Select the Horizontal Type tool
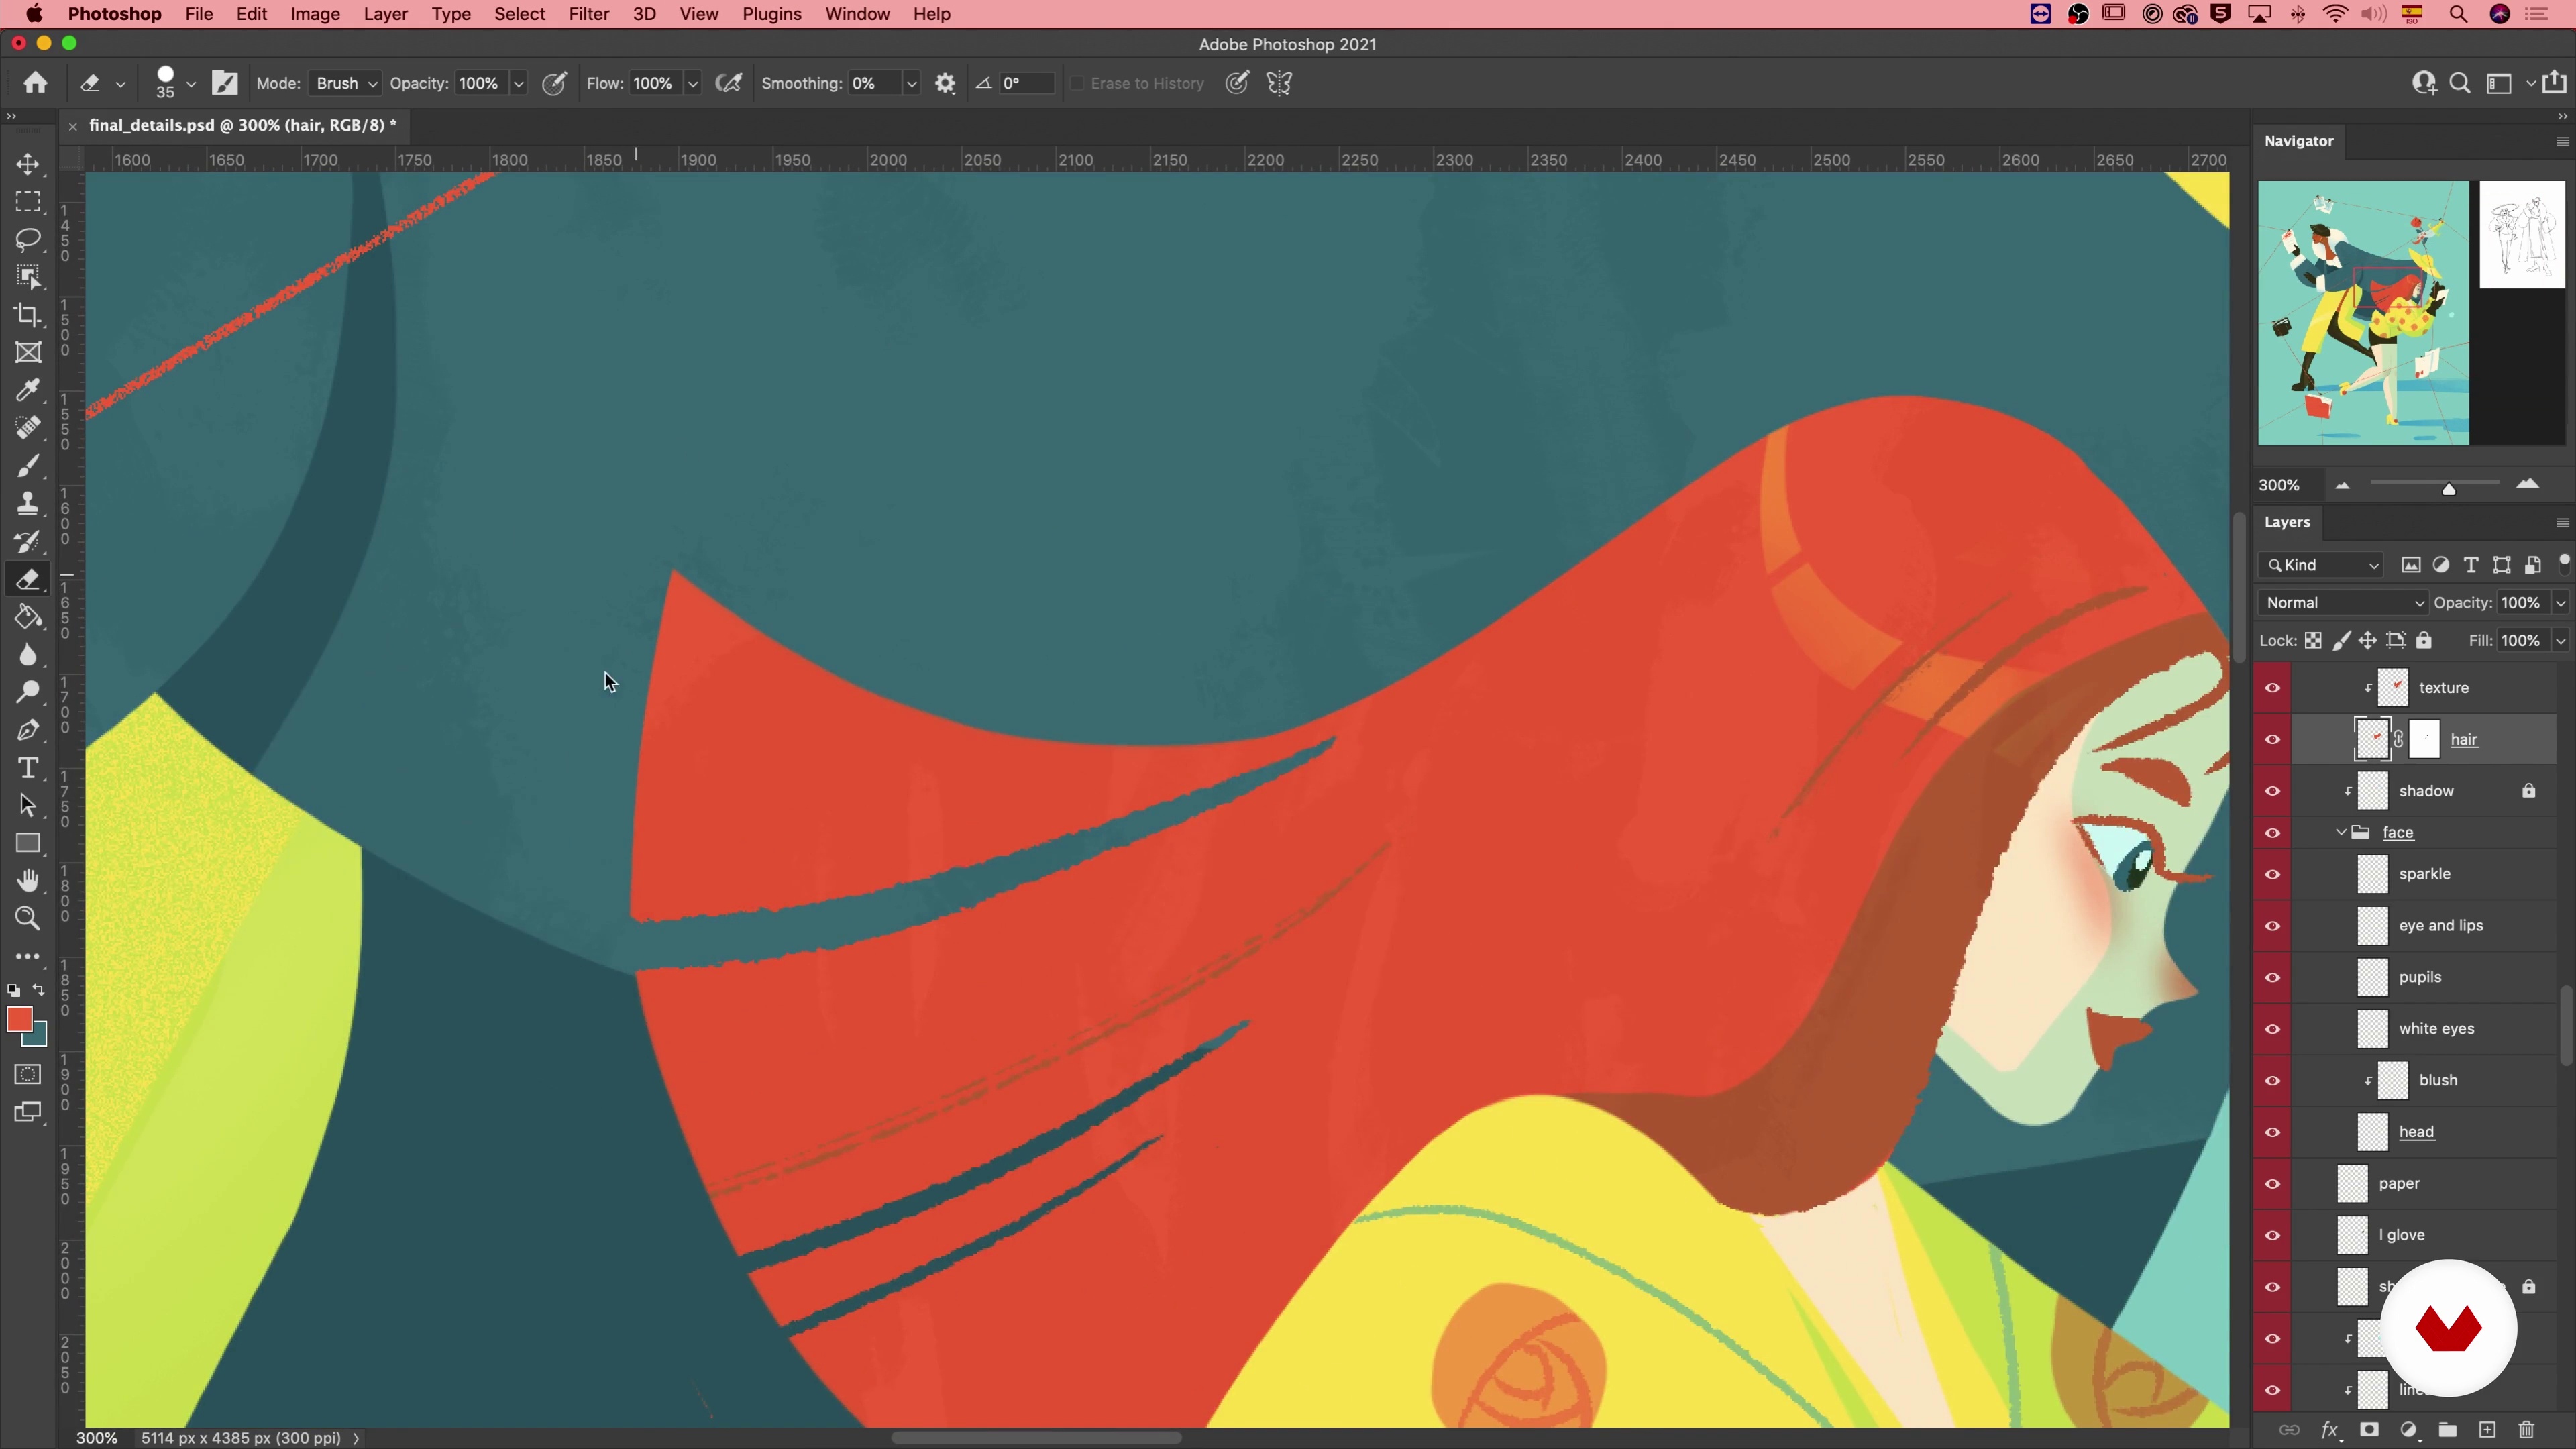Viewport: 2576px width, 1449px height. (x=28, y=768)
